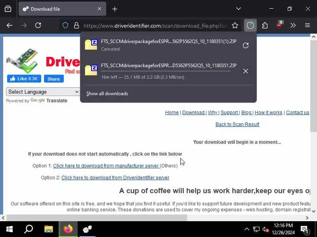Screen dimensions: 317x237
Task: Open Firefox application hamburger menu
Action: coord(307,25)
